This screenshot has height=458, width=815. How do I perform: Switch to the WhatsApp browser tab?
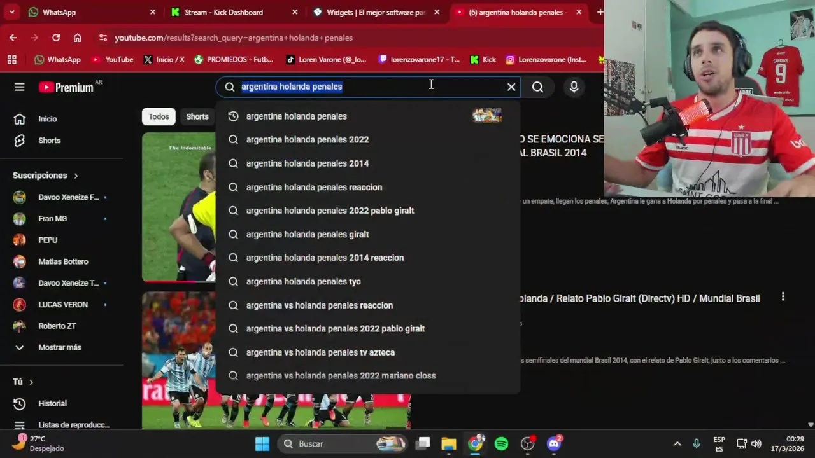click(x=91, y=12)
